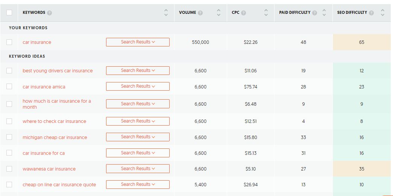Expand Search Results for cheap on line car insurance quote

(x=138, y=184)
